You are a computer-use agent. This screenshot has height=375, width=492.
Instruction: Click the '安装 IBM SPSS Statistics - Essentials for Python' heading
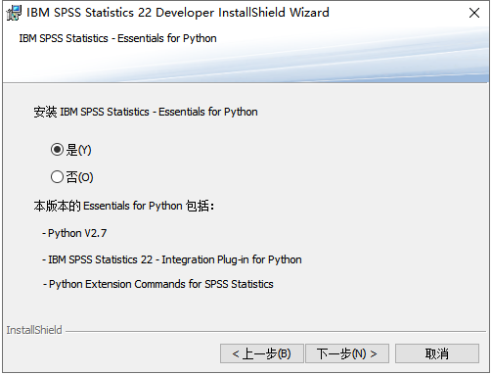click(146, 112)
